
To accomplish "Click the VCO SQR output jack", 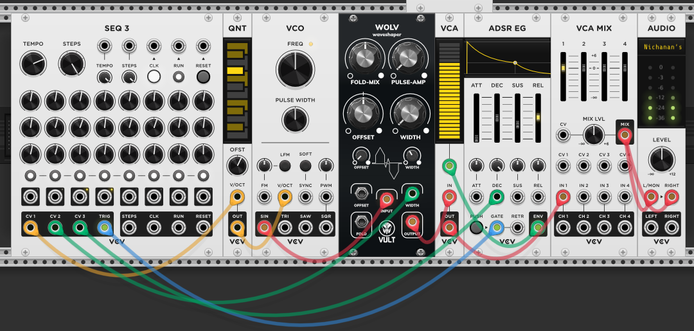I will pos(326,228).
